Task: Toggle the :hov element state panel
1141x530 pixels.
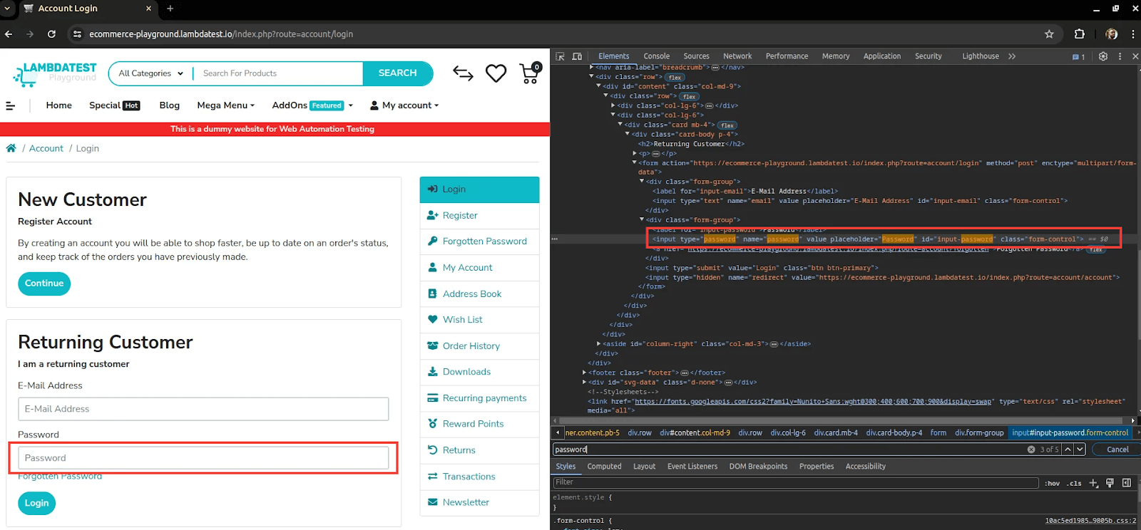Action: tap(1053, 483)
